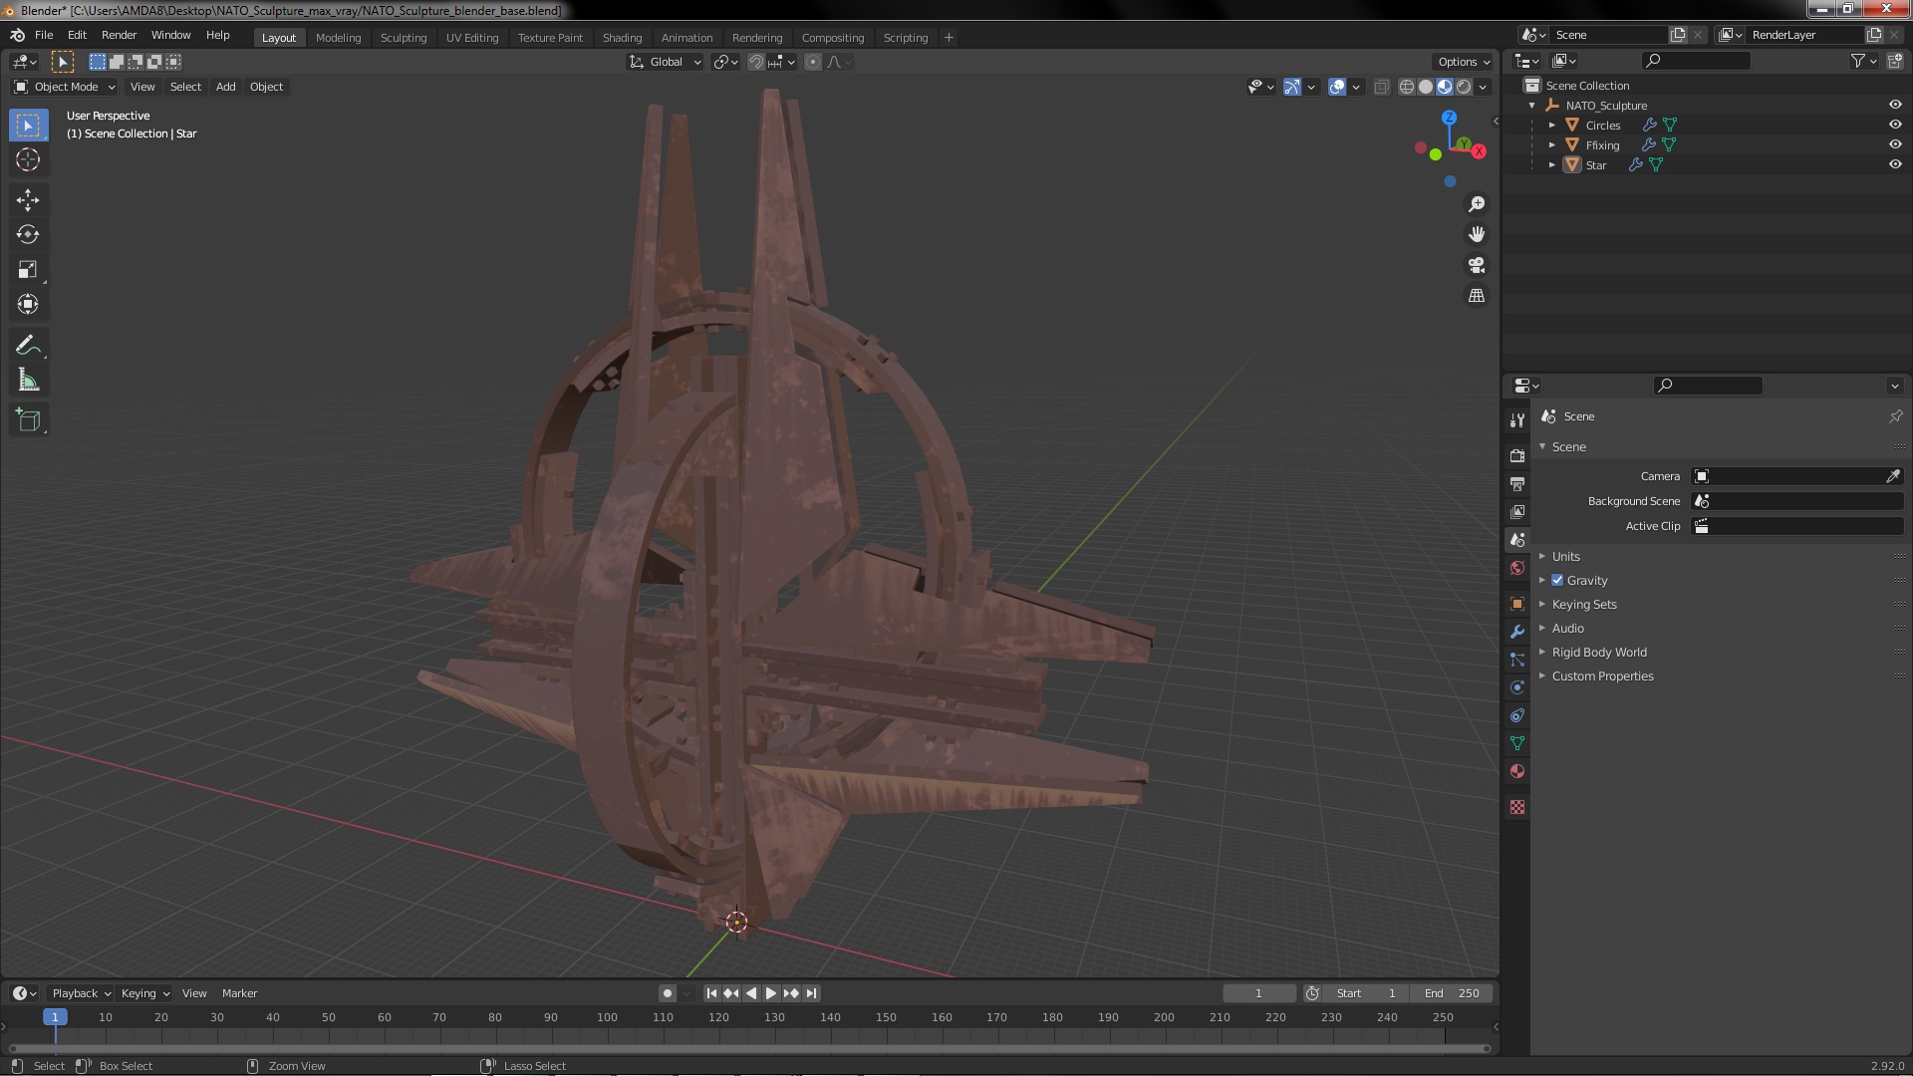This screenshot has width=1913, height=1076.
Task: Open the File menu
Action: [44, 35]
